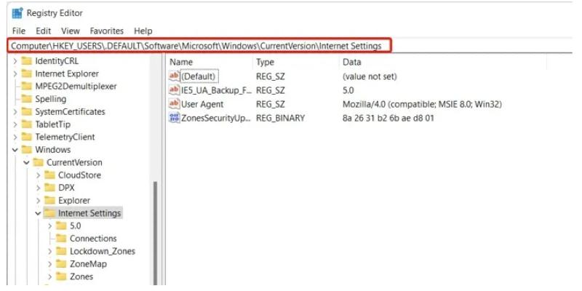
Task: Select the CurrentVersion folder icon
Action: click(x=38, y=162)
